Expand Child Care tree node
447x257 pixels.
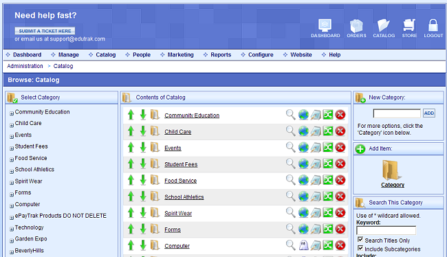pos(12,125)
